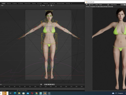Click the render frame and memory info text

pyautogui.click(x=99, y=7)
